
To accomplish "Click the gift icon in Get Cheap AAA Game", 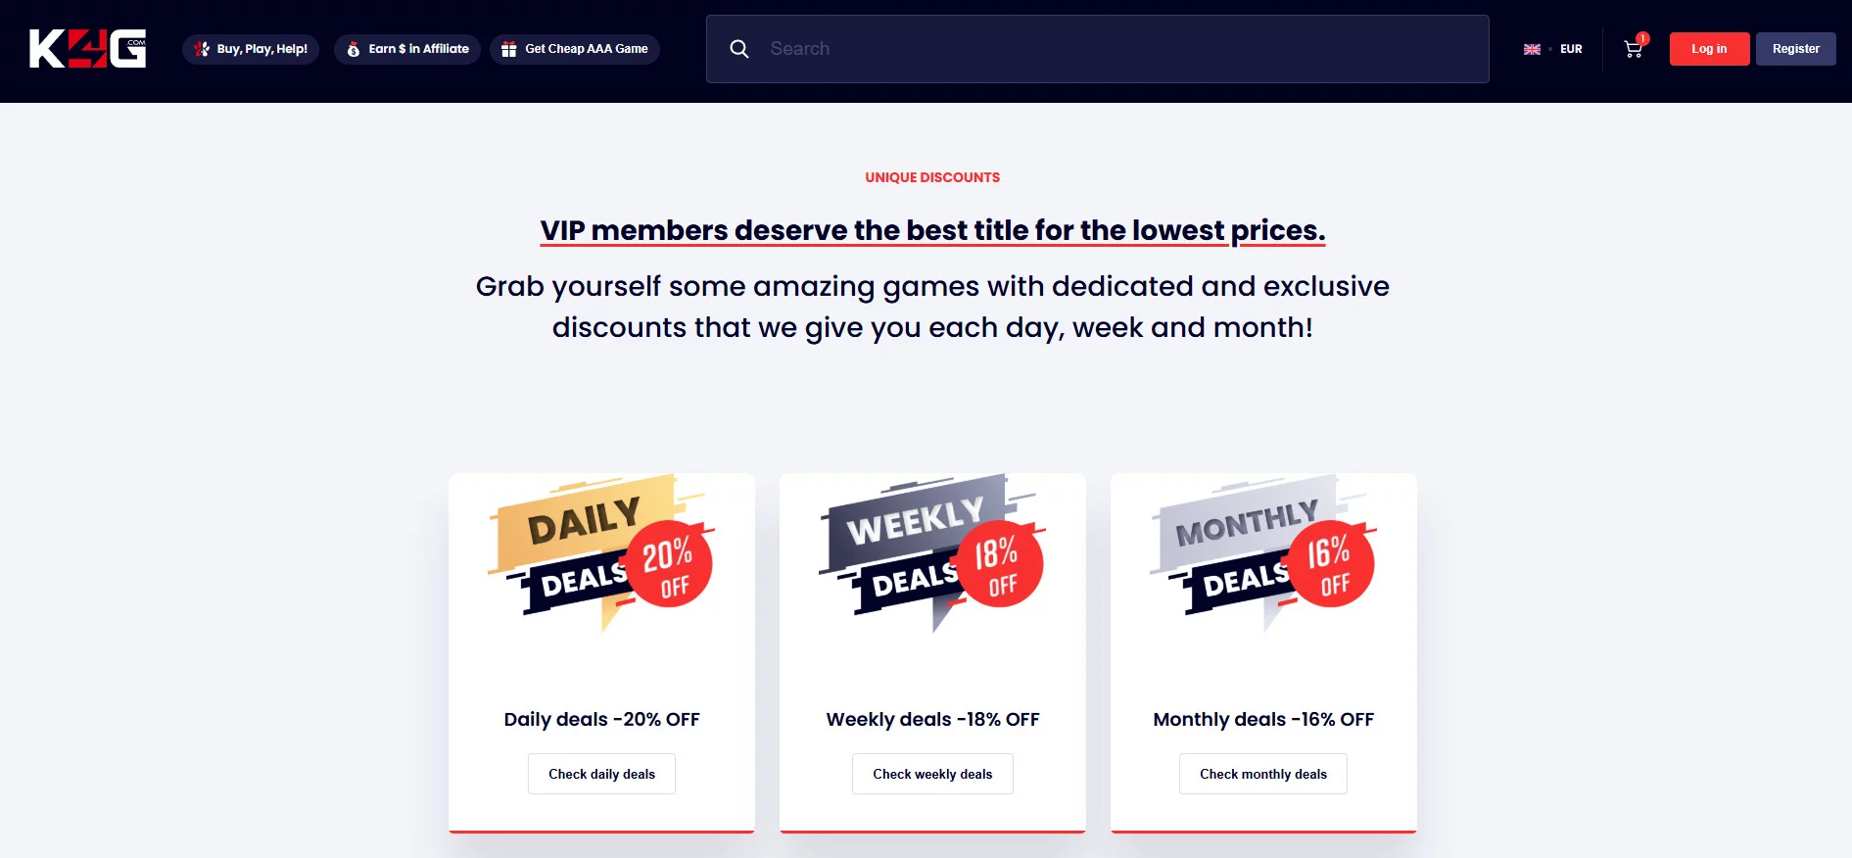I will coord(508,49).
